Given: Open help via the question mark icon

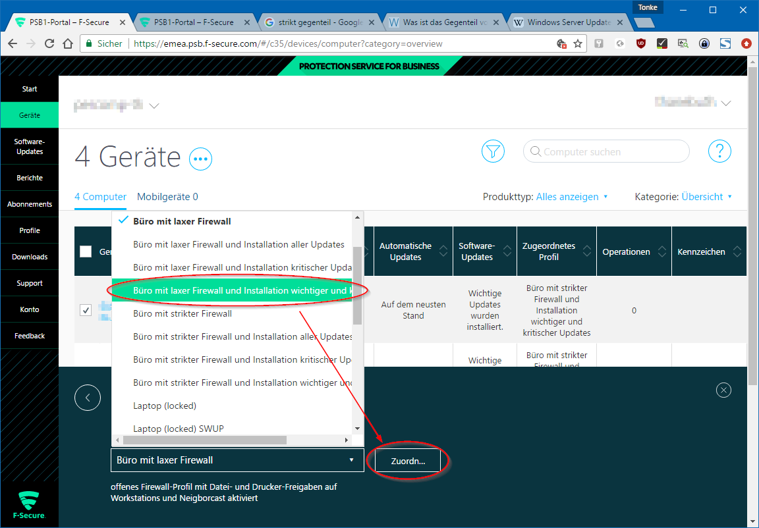Looking at the screenshot, I should 719,152.
